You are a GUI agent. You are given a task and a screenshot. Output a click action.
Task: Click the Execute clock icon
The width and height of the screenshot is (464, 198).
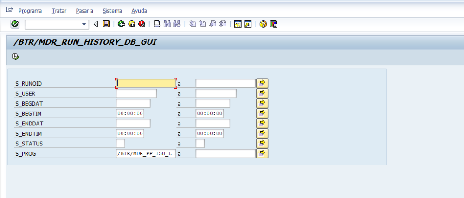pos(15,56)
